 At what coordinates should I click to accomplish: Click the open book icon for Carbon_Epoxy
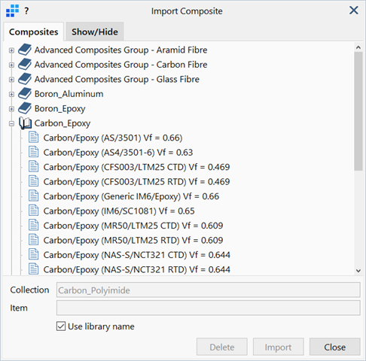[25, 123]
